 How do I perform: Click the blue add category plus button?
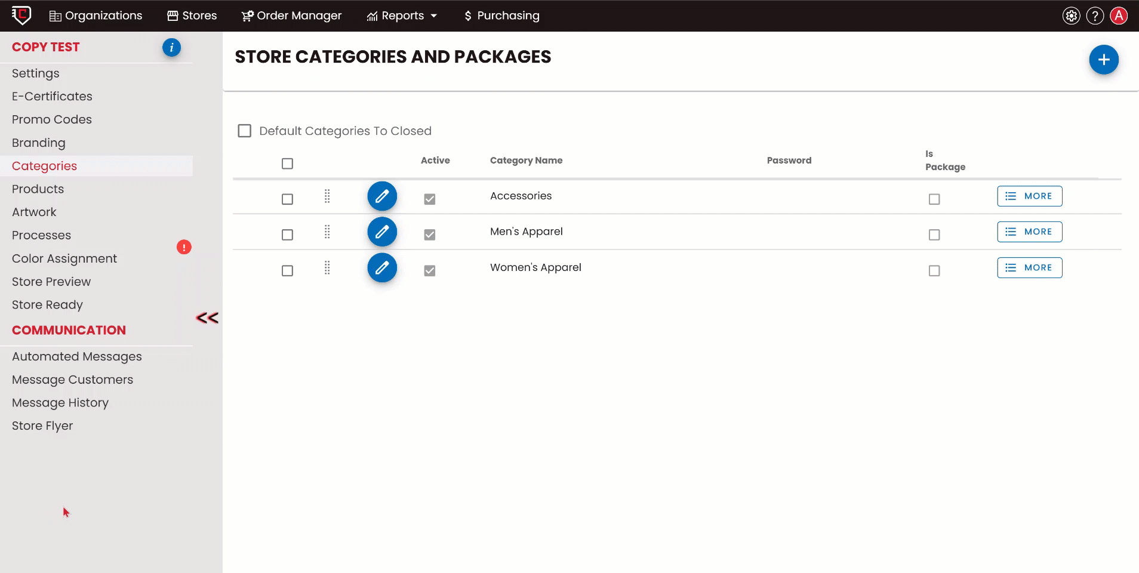point(1103,60)
